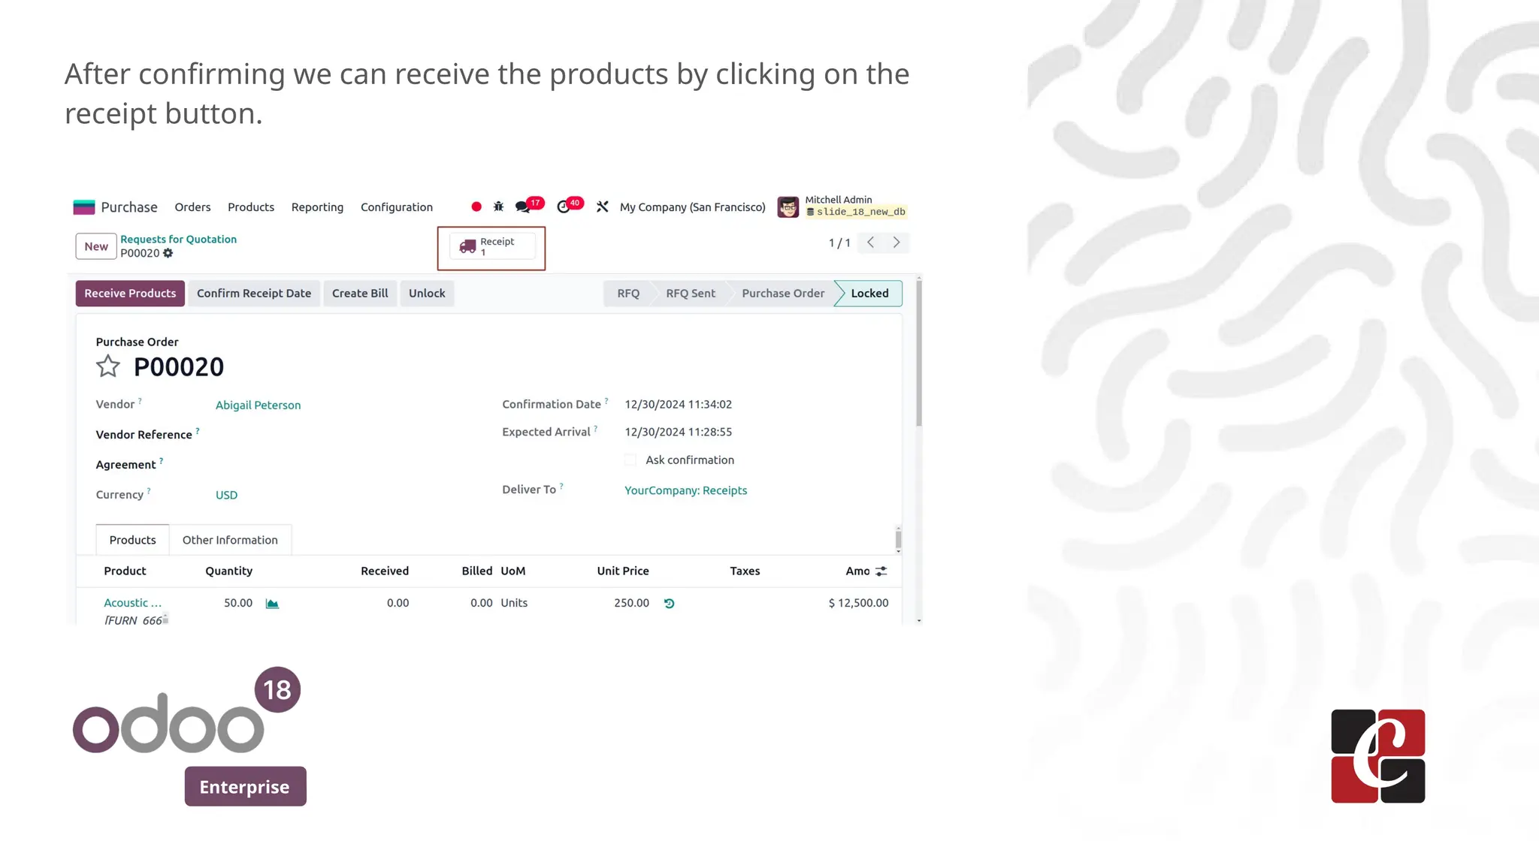The height and width of the screenshot is (865, 1539).
Task: Select the RFQ Sent status stage
Action: pyautogui.click(x=691, y=294)
